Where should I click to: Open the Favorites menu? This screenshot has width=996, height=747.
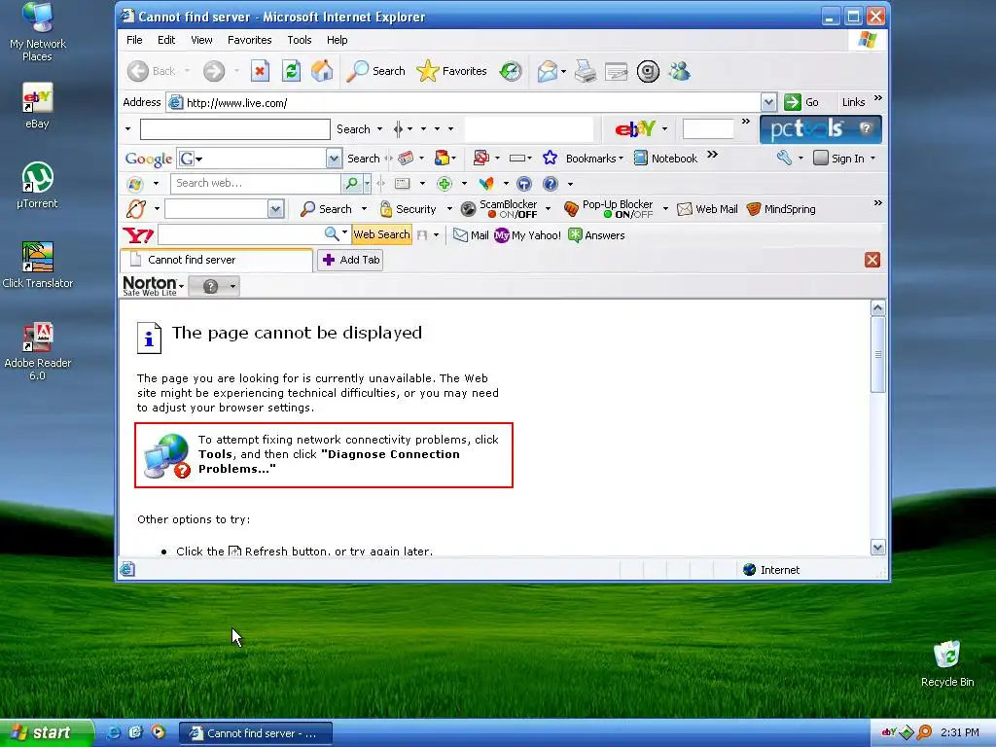(x=250, y=40)
